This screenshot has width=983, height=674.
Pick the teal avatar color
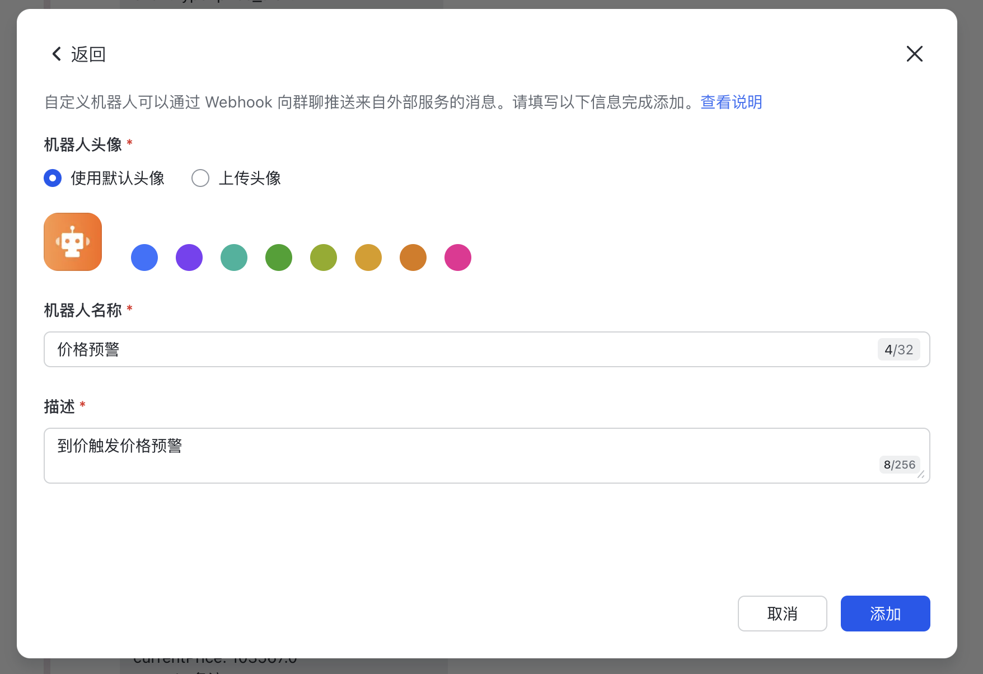coord(234,258)
